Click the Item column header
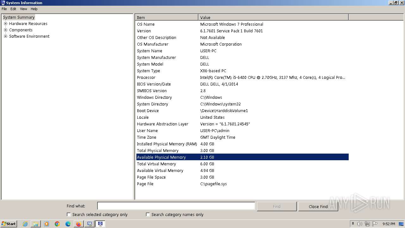The image size is (405, 228). [167, 17]
